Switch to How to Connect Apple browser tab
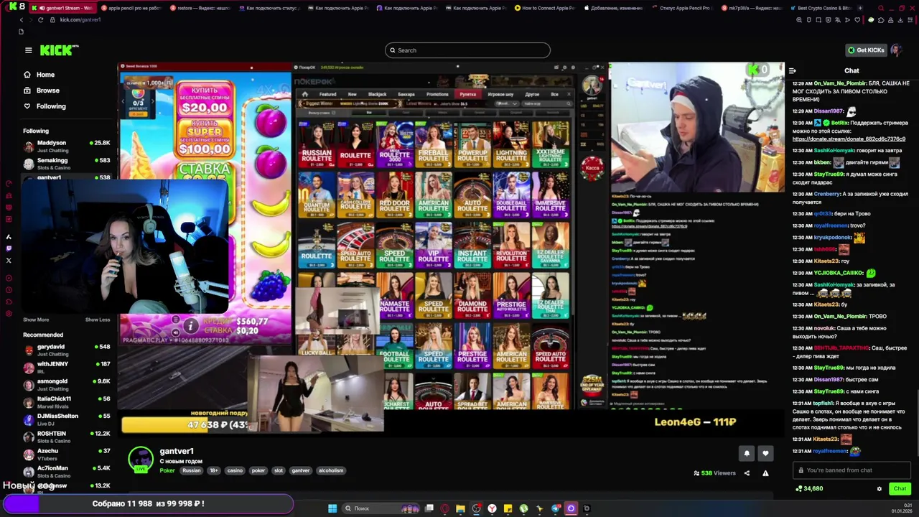The image size is (919, 517). tap(546, 8)
